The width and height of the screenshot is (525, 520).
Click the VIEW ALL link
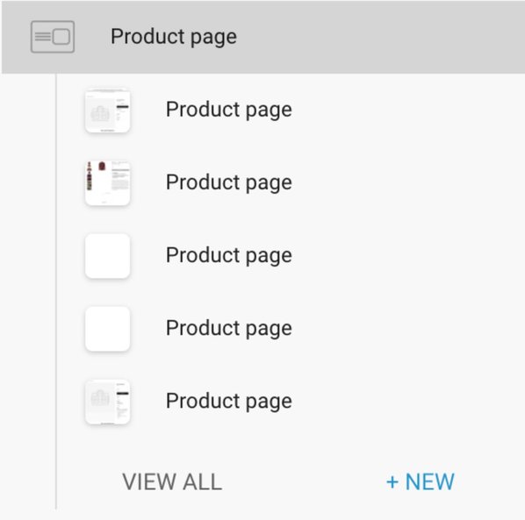(x=172, y=482)
